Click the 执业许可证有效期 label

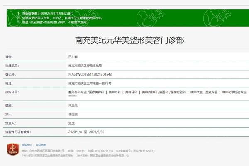[18, 132]
